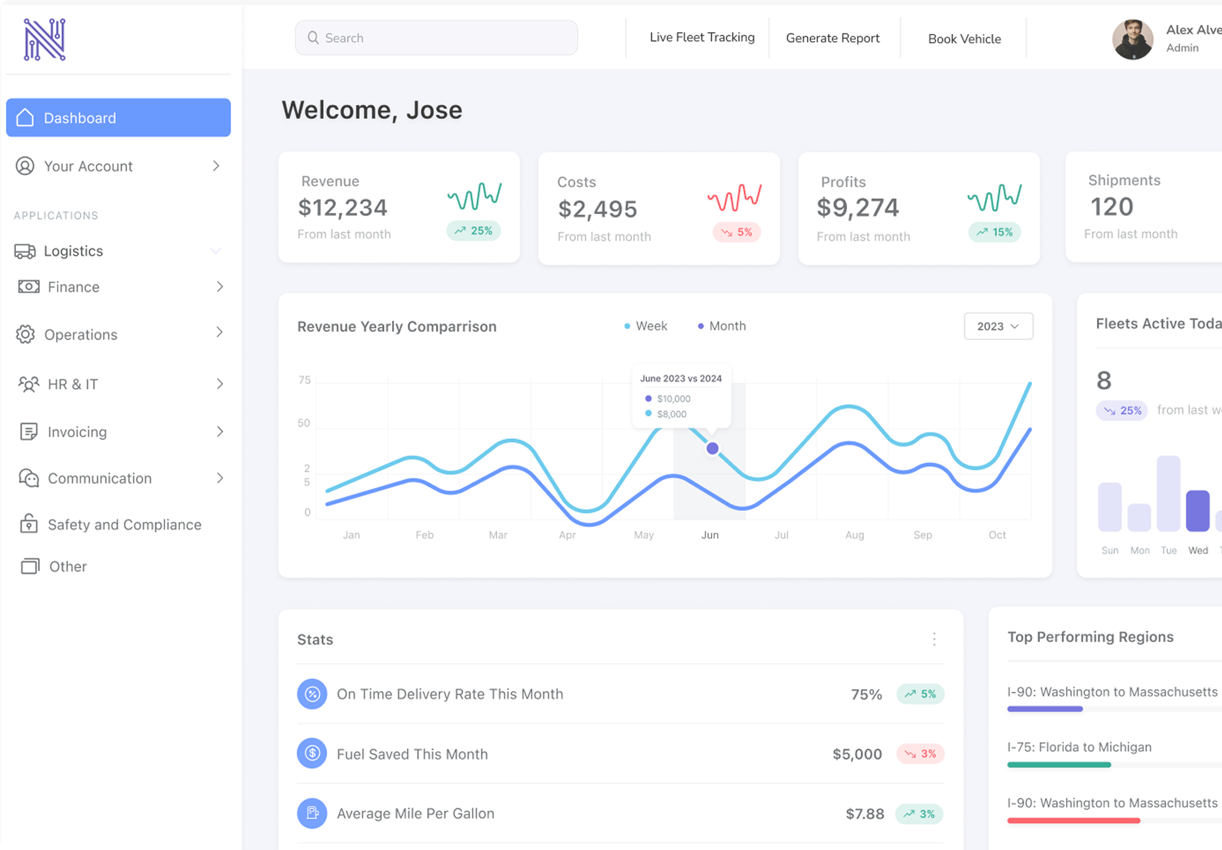
Task: Click the Operations gear icon
Action: pos(25,334)
